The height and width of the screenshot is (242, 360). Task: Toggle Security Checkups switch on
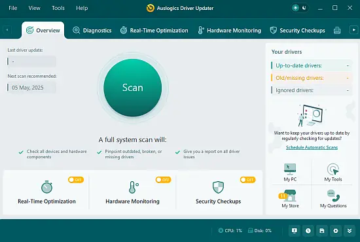coord(247,180)
